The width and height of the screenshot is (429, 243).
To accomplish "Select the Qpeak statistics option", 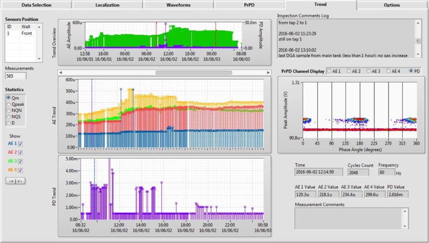I will 9,104.
